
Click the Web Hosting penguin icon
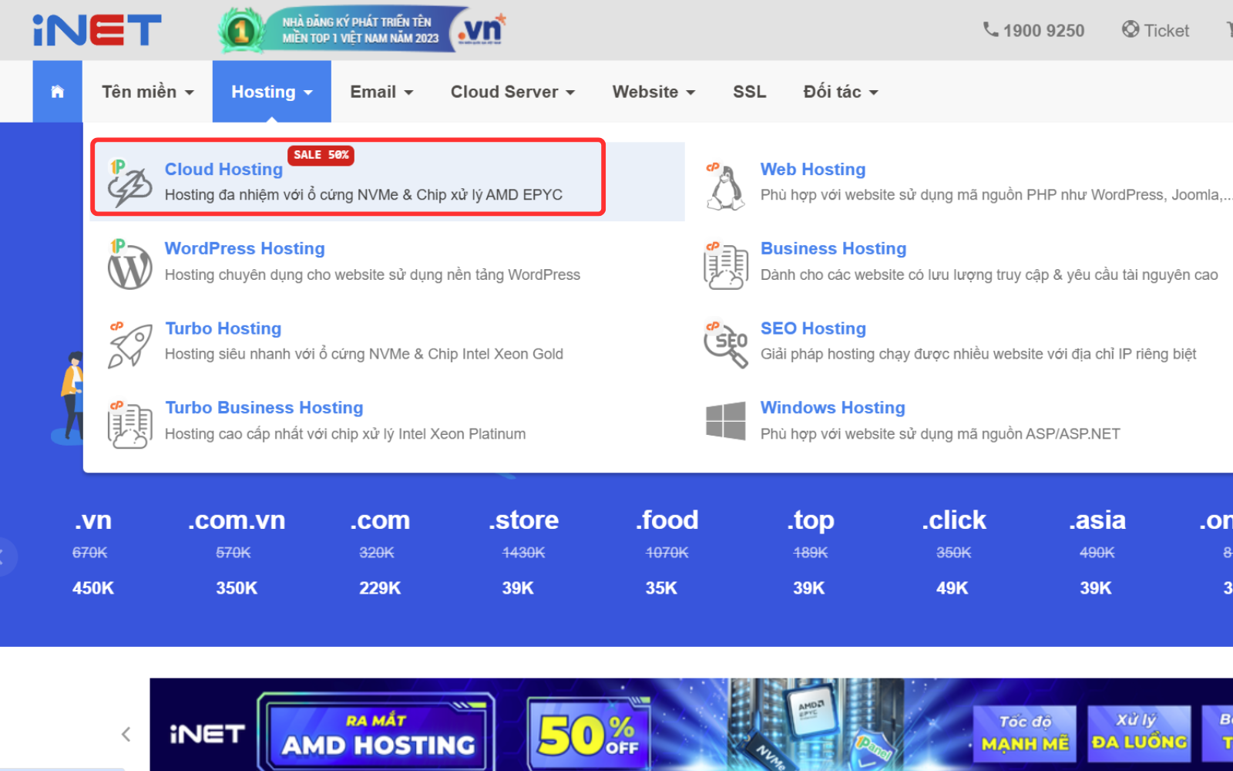pos(725,186)
